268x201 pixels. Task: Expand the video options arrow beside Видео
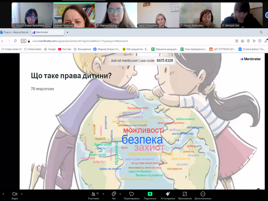point(22,194)
